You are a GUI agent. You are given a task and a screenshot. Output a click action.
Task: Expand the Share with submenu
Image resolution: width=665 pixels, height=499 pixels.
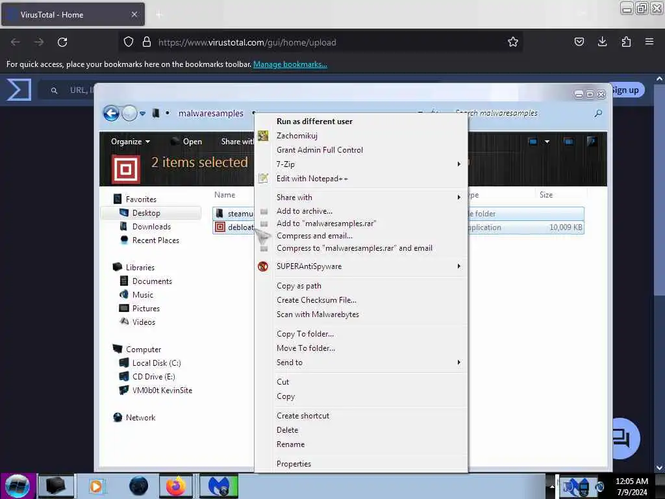click(x=459, y=198)
